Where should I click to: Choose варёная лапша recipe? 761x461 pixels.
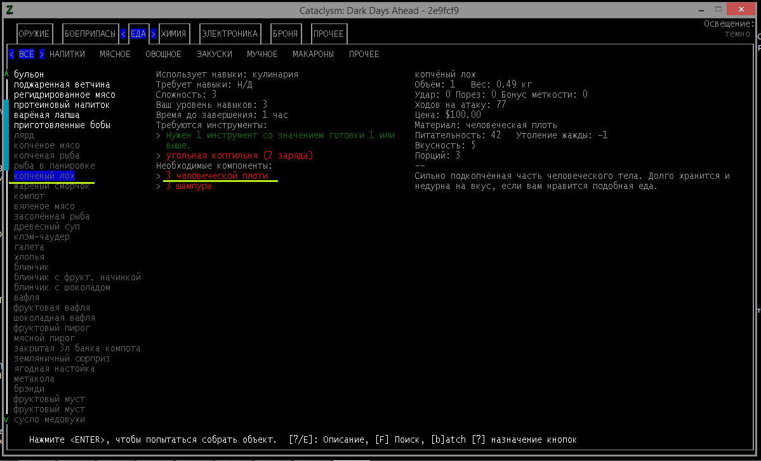pyautogui.click(x=46, y=115)
